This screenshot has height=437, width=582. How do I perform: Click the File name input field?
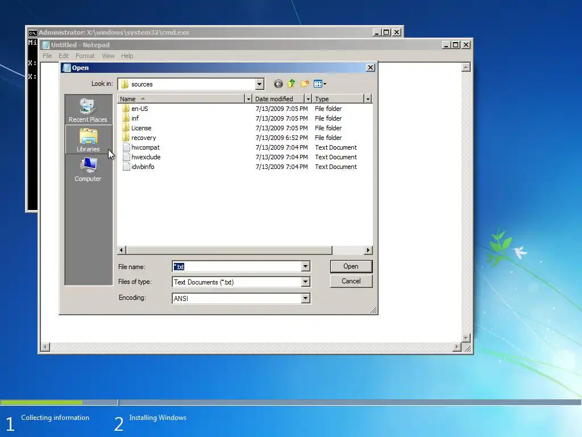[x=237, y=266]
